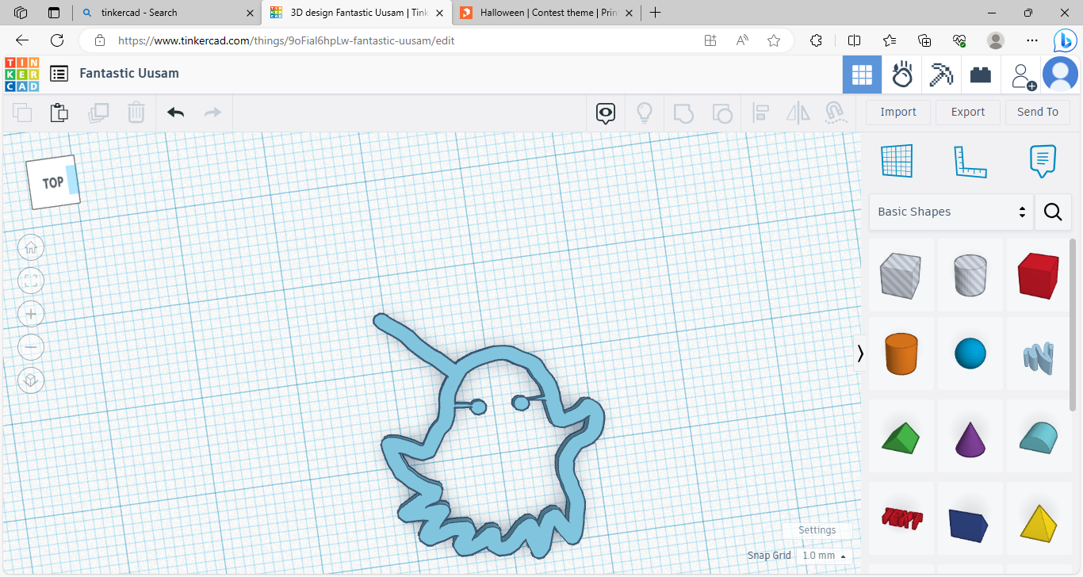Image resolution: width=1083 pixels, height=577 pixels.
Task: Switch to orthographic view cube icon
Action: [31, 380]
